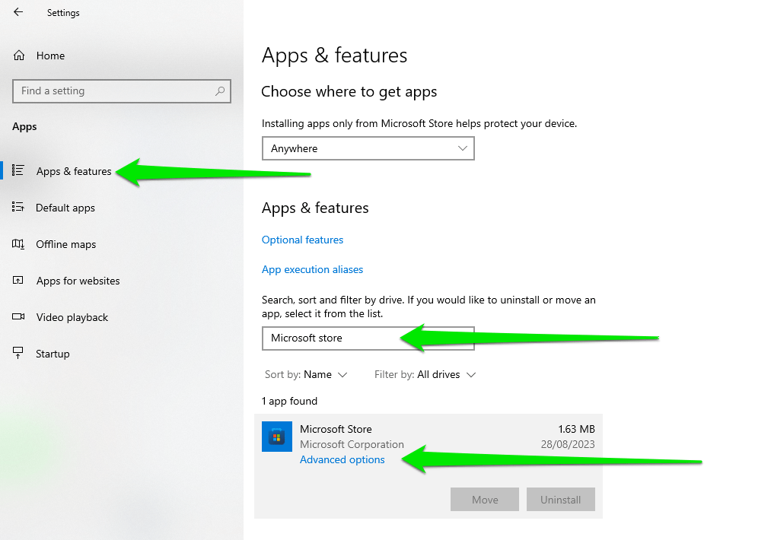Click the Default apps icon
Viewport: 771px width, 540px height.
(x=18, y=208)
